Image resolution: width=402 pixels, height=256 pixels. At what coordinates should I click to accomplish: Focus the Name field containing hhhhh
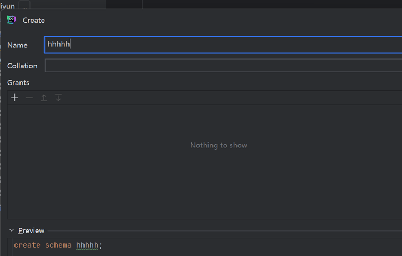(223, 45)
